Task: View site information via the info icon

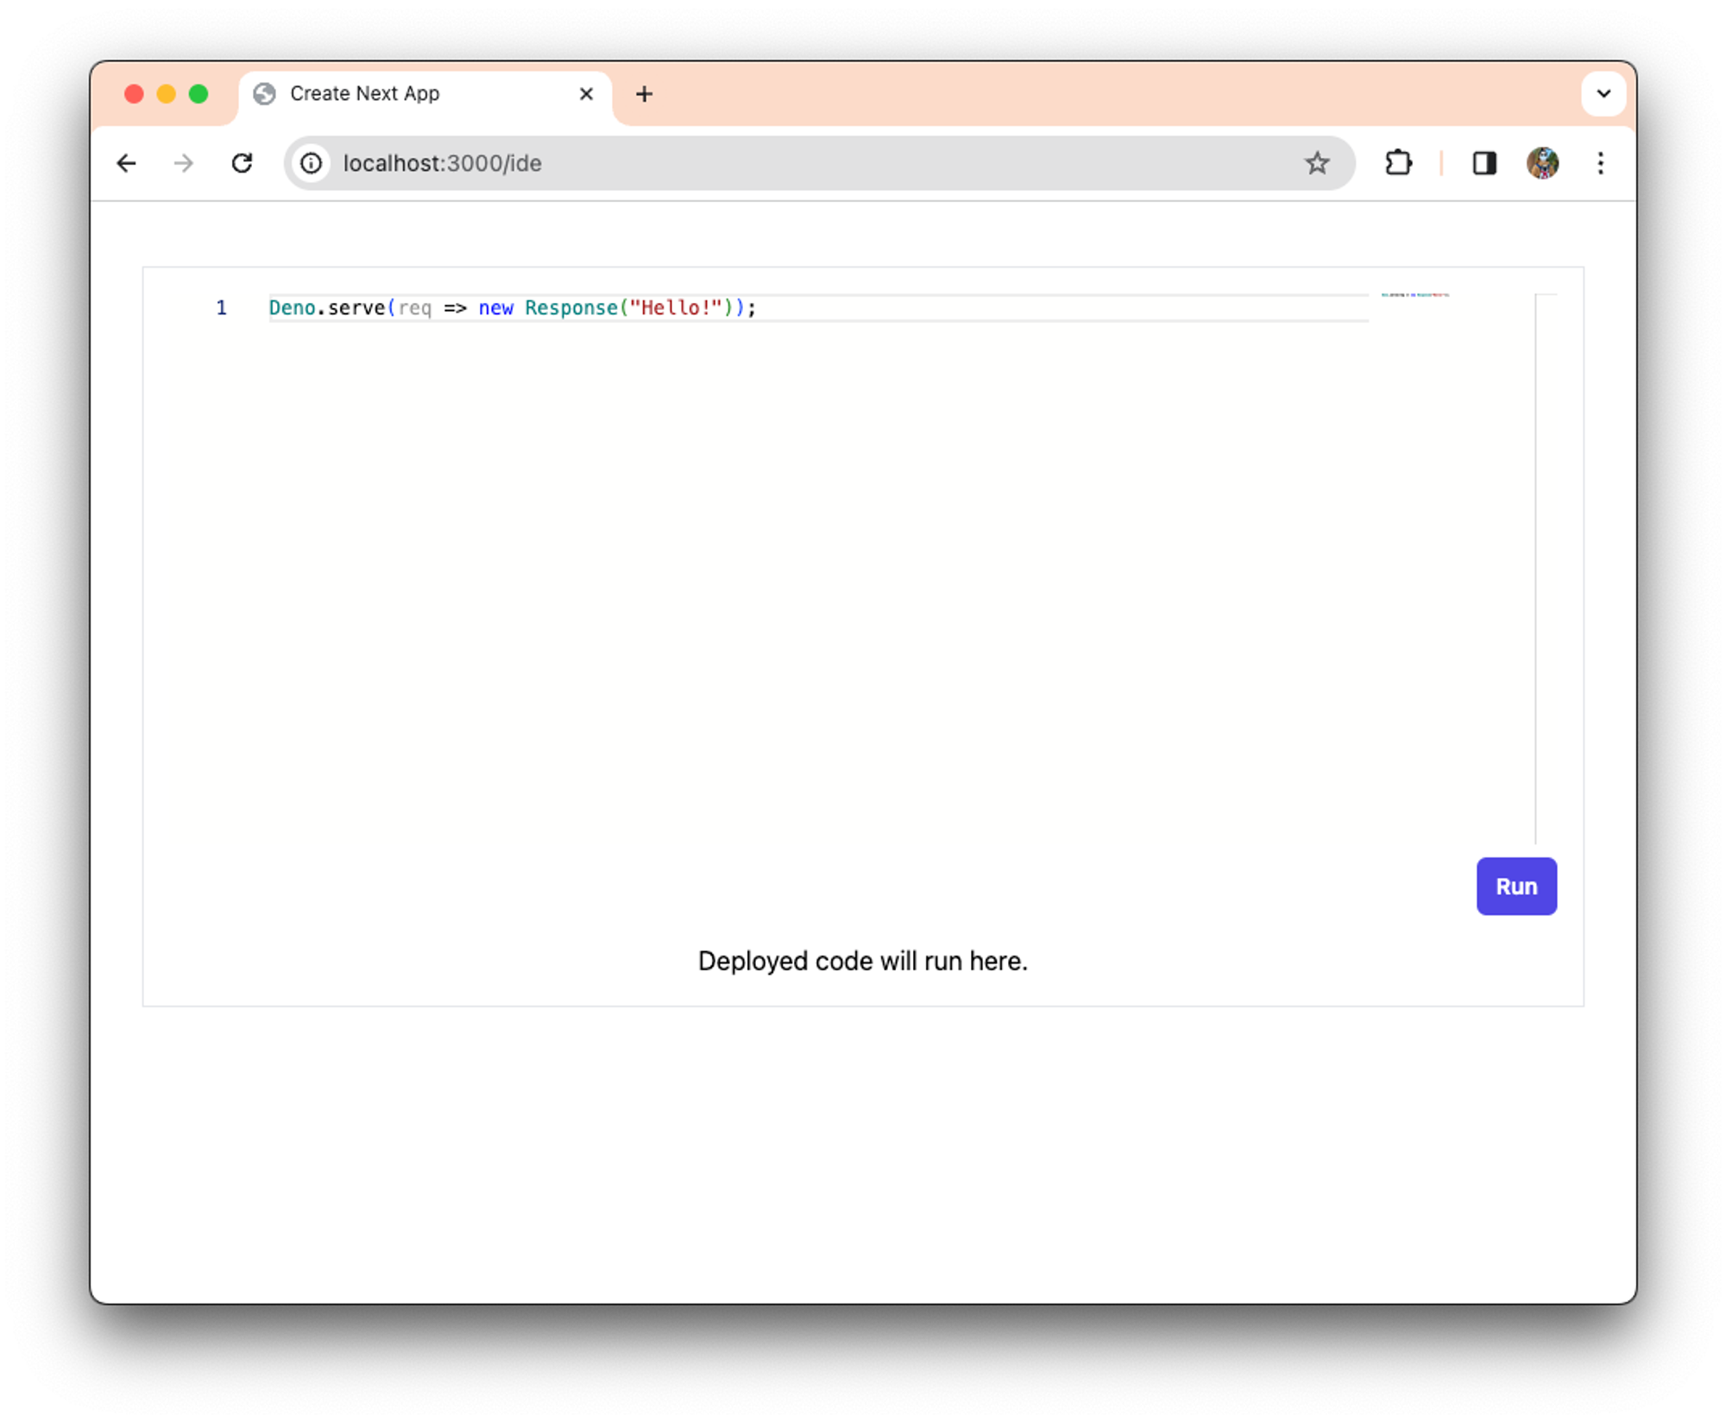Action: click(x=311, y=163)
